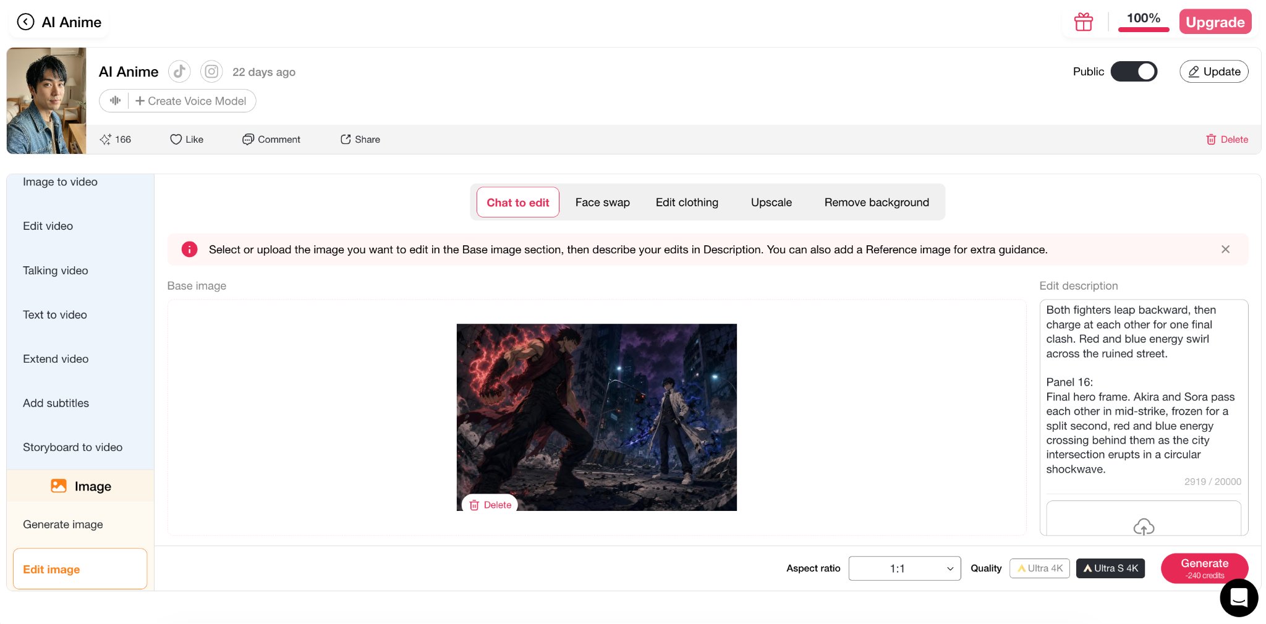Open Edit video in sidebar

tap(48, 226)
